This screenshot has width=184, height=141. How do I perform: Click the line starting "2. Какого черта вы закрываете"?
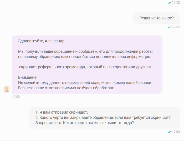tap(103, 117)
